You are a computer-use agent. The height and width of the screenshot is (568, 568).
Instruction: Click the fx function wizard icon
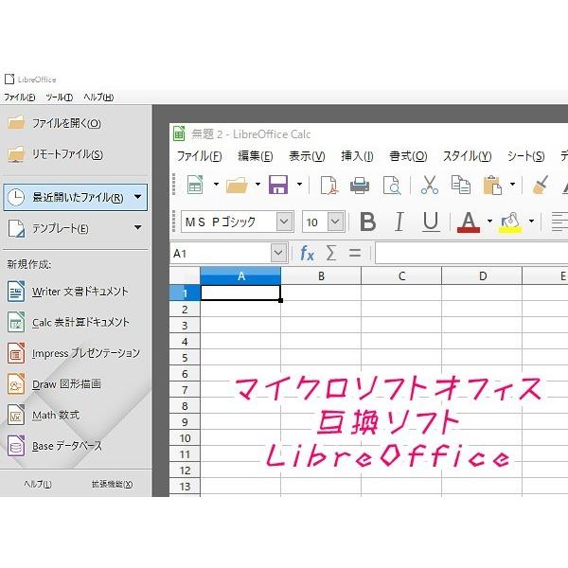point(307,253)
